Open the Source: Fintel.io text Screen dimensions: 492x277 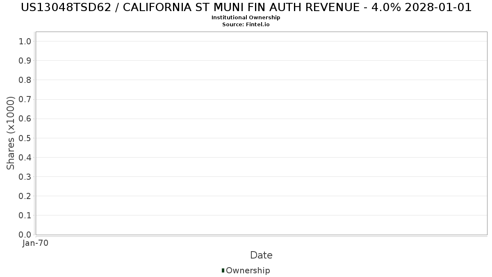[246, 25]
